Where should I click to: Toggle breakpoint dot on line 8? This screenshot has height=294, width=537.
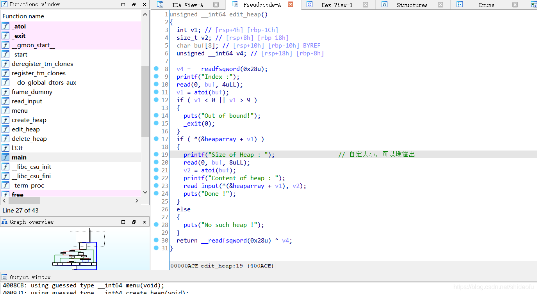(x=156, y=69)
